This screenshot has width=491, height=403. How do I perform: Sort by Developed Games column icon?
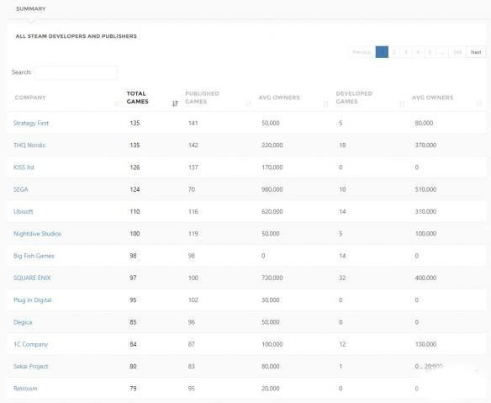click(402, 103)
